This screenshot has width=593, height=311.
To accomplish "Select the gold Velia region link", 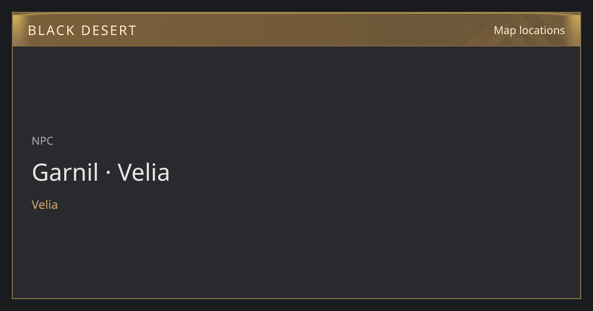I will 44,204.
